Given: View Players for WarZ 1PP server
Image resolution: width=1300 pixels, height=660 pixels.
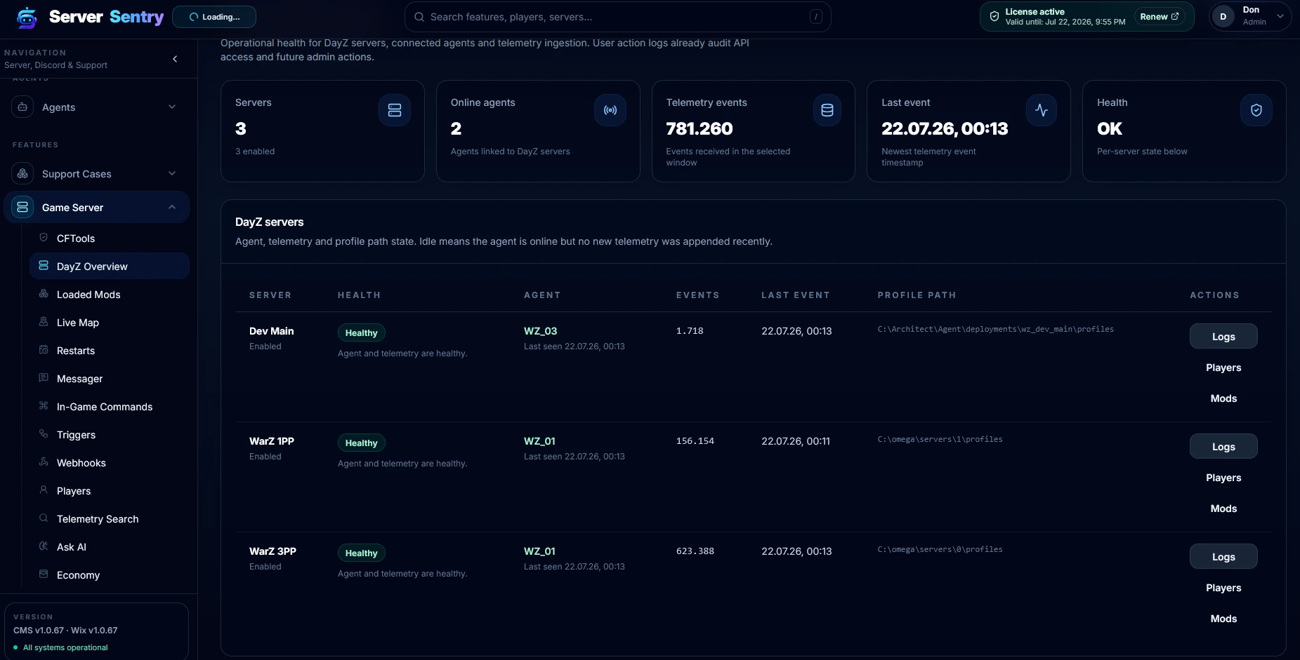Looking at the screenshot, I should [x=1223, y=478].
